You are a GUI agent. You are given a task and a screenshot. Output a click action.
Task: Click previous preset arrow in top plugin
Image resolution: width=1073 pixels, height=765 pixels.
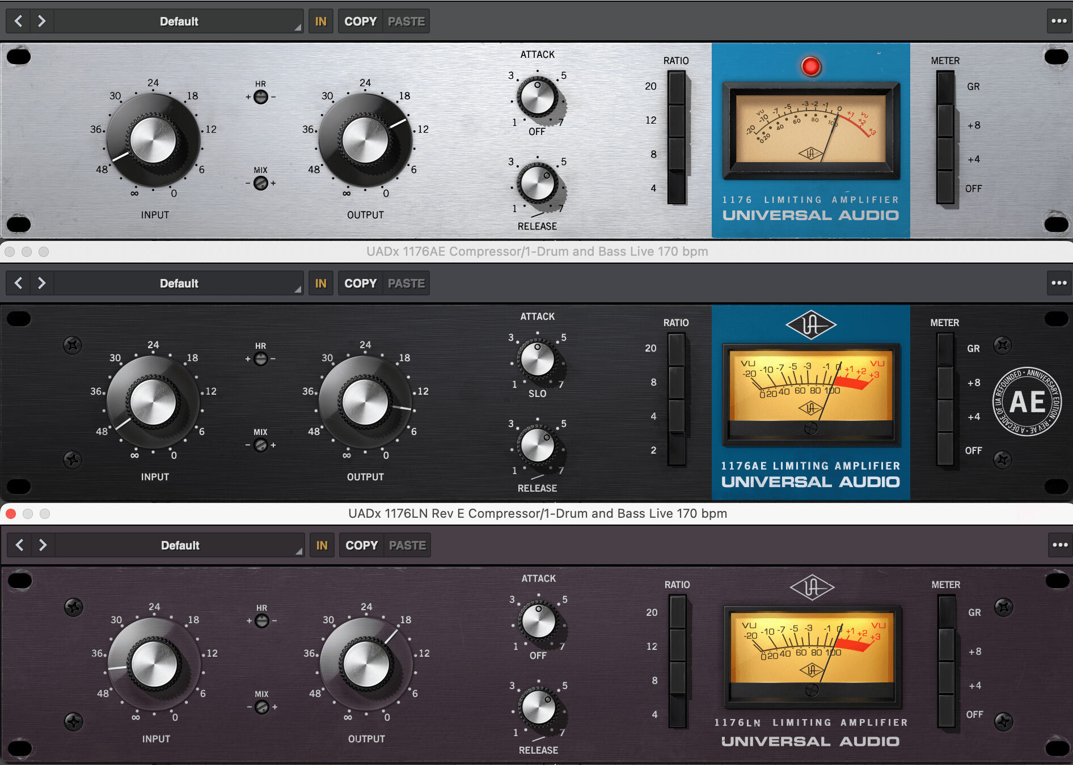[19, 22]
